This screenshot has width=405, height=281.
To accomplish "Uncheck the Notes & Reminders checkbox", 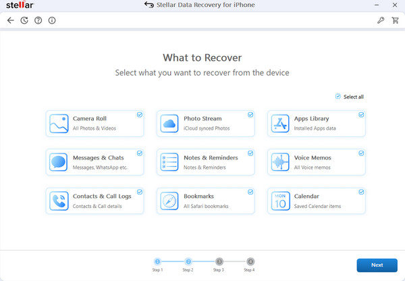I will [x=250, y=153].
